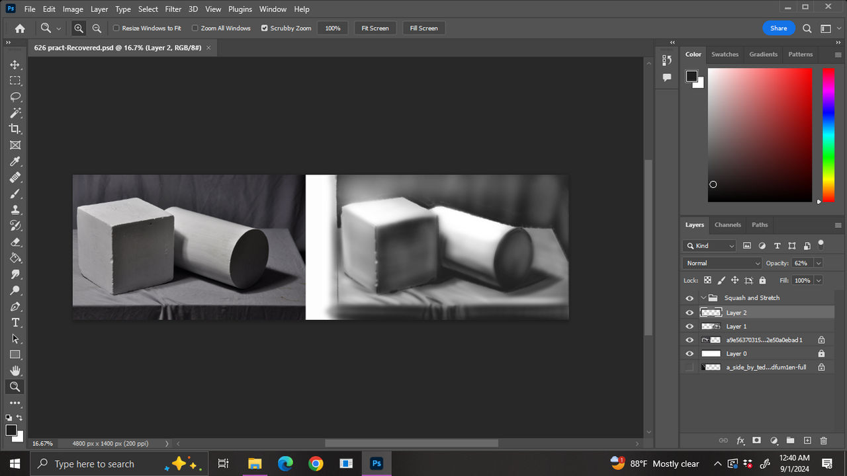Create a new layer with plus icon
Viewport: 847px width, 476px height.
(x=807, y=440)
